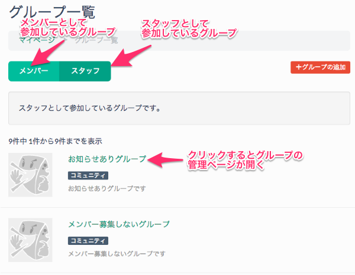Select the スタッフ tab
The image size is (355, 275).
coord(85,71)
